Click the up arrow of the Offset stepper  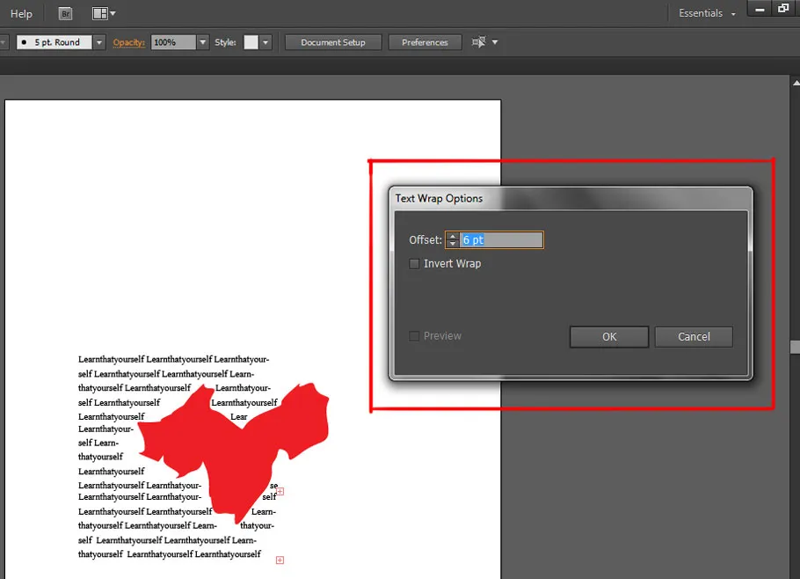tap(453, 236)
